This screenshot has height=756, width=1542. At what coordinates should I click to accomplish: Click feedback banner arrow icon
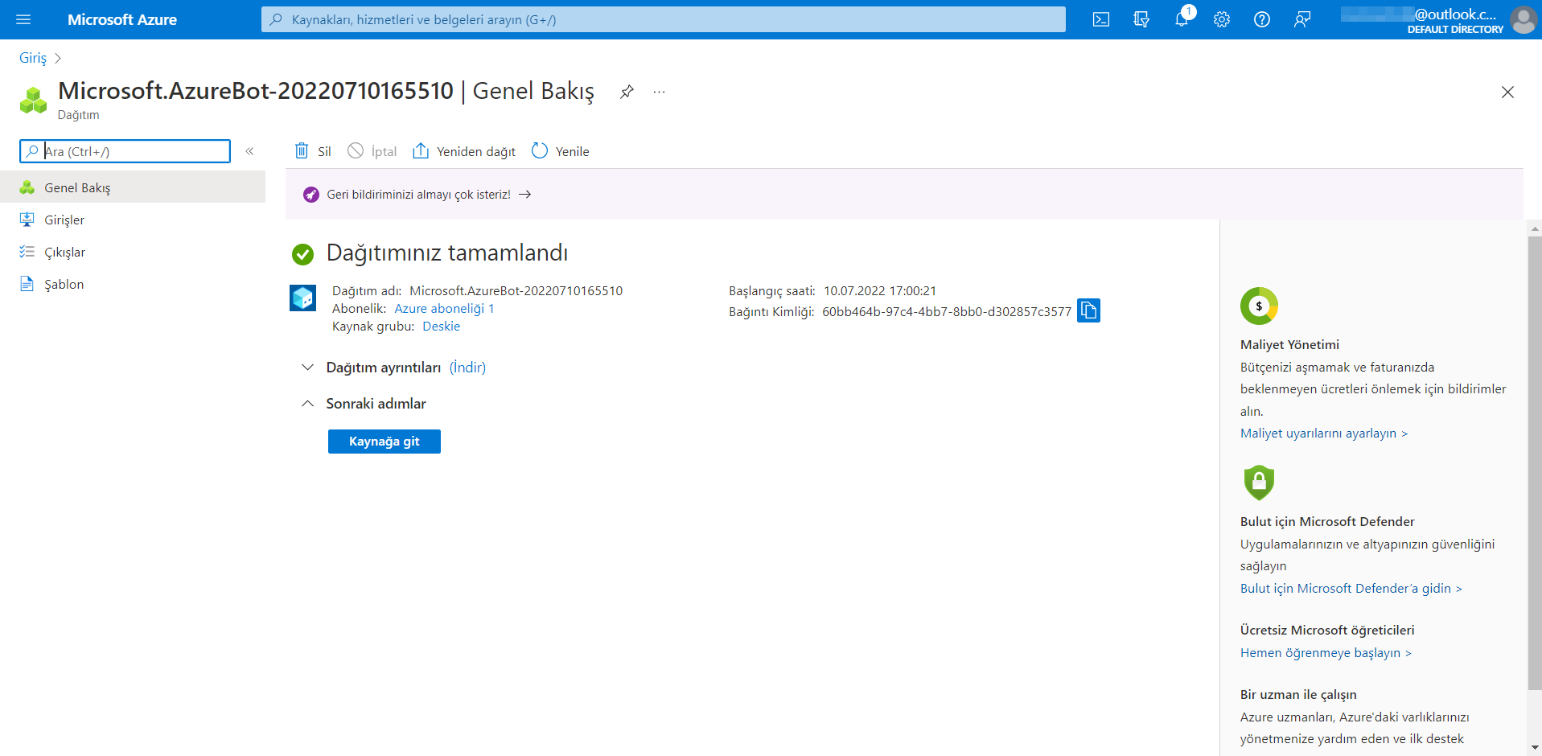click(x=525, y=195)
